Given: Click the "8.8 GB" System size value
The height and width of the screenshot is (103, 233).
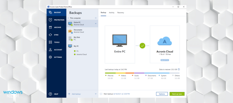Looking at the screenshot, I should (164, 78).
